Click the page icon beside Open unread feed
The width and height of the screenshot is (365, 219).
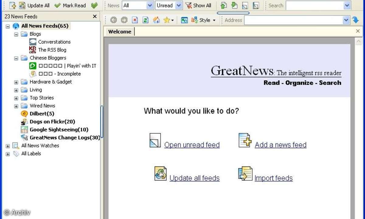pyautogui.click(x=155, y=141)
